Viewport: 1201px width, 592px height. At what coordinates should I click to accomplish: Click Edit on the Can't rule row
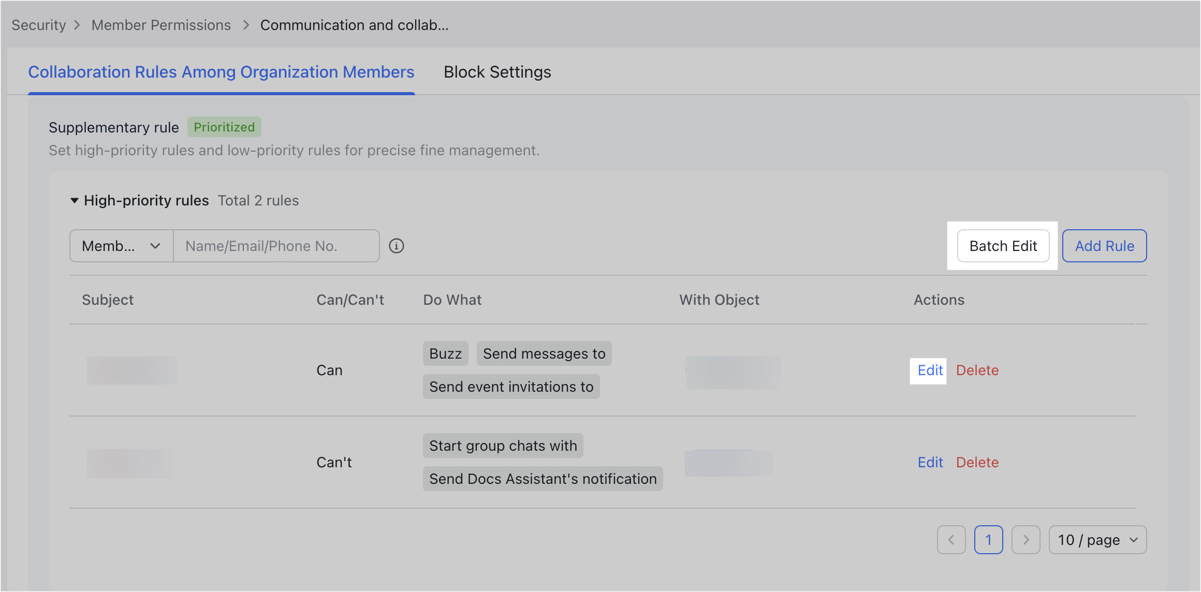pos(930,462)
